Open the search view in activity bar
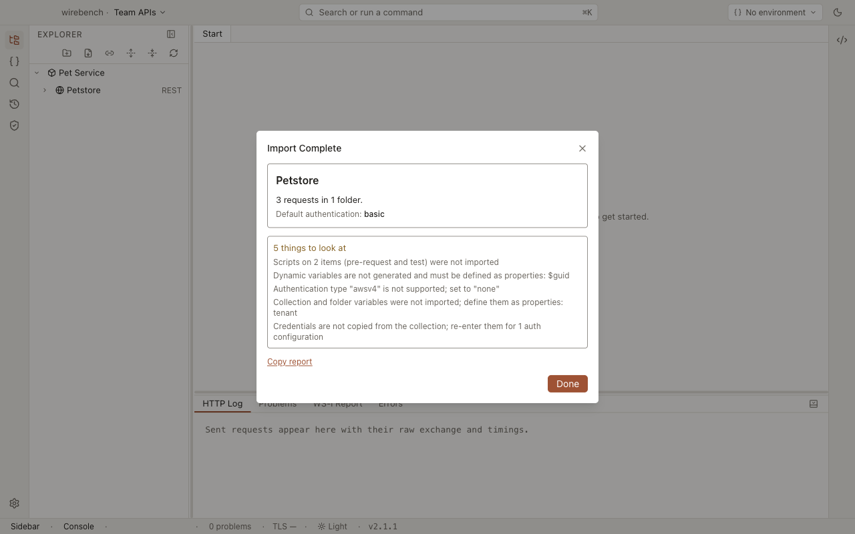The height and width of the screenshot is (534, 855). point(14,83)
